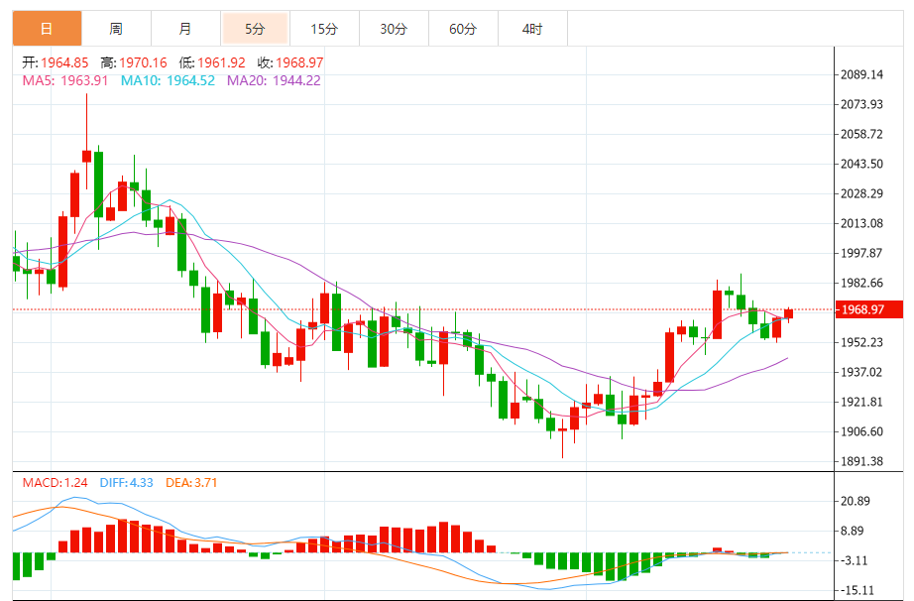The width and height of the screenshot is (914, 601).
Task: Click the 2073.93 price axis label
Action: tap(861, 104)
